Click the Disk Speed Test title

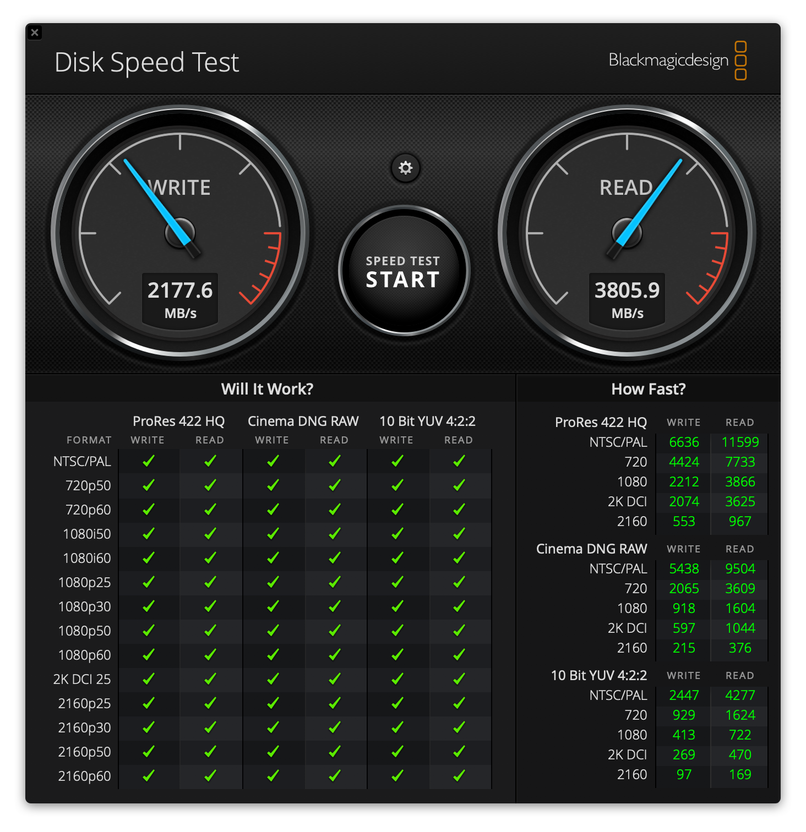coord(147,62)
